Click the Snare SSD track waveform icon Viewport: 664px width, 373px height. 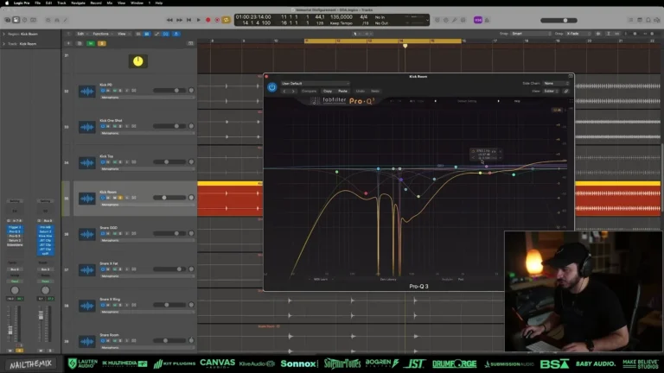pyautogui.click(x=86, y=235)
